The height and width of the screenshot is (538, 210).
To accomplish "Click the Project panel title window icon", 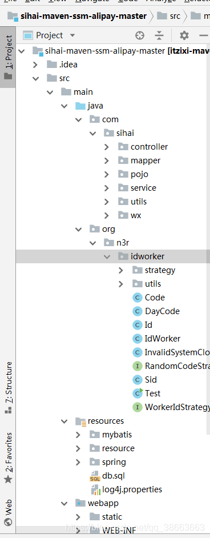I will tap(28, 35).
